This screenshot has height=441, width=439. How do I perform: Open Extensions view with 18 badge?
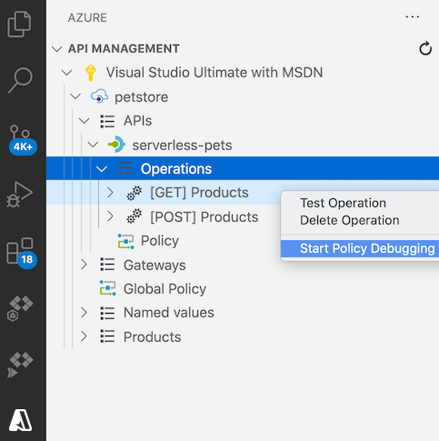(21, 254)
